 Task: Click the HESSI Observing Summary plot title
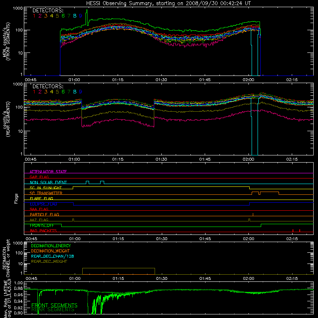click(x=169, y=4)
